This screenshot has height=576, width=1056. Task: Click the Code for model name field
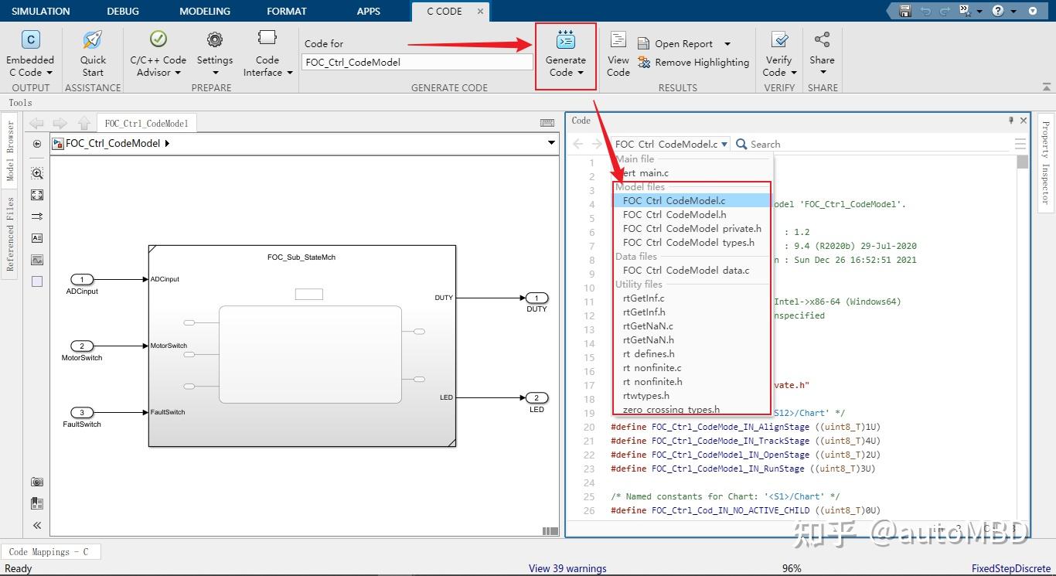coord(417,63)
